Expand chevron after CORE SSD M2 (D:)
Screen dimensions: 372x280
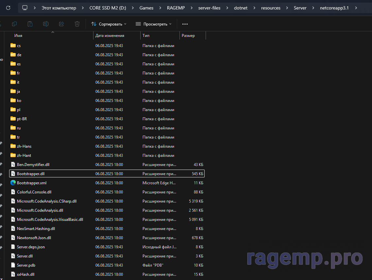[133, 8]
